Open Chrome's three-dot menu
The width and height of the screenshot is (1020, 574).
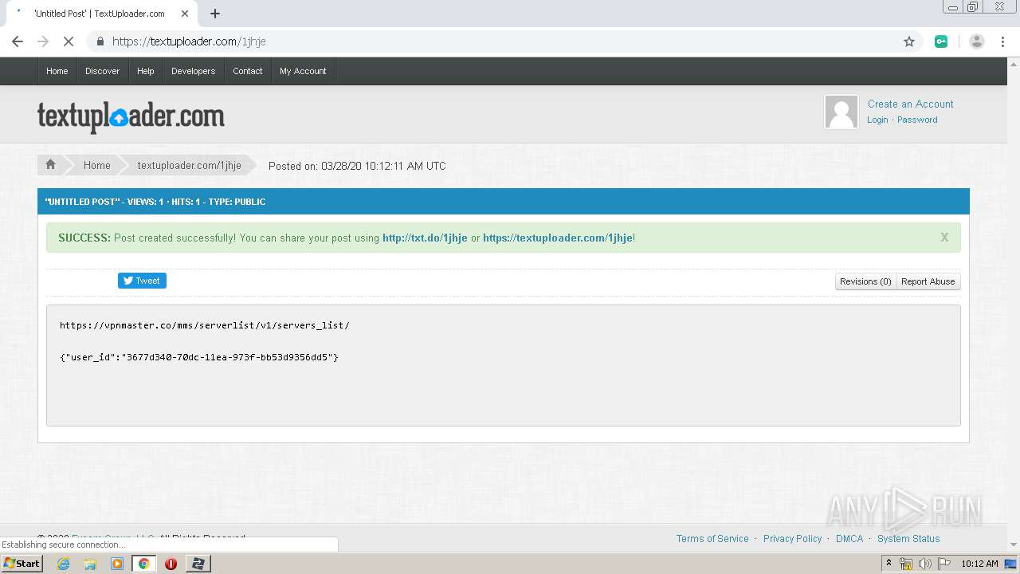click(1002, 41)
